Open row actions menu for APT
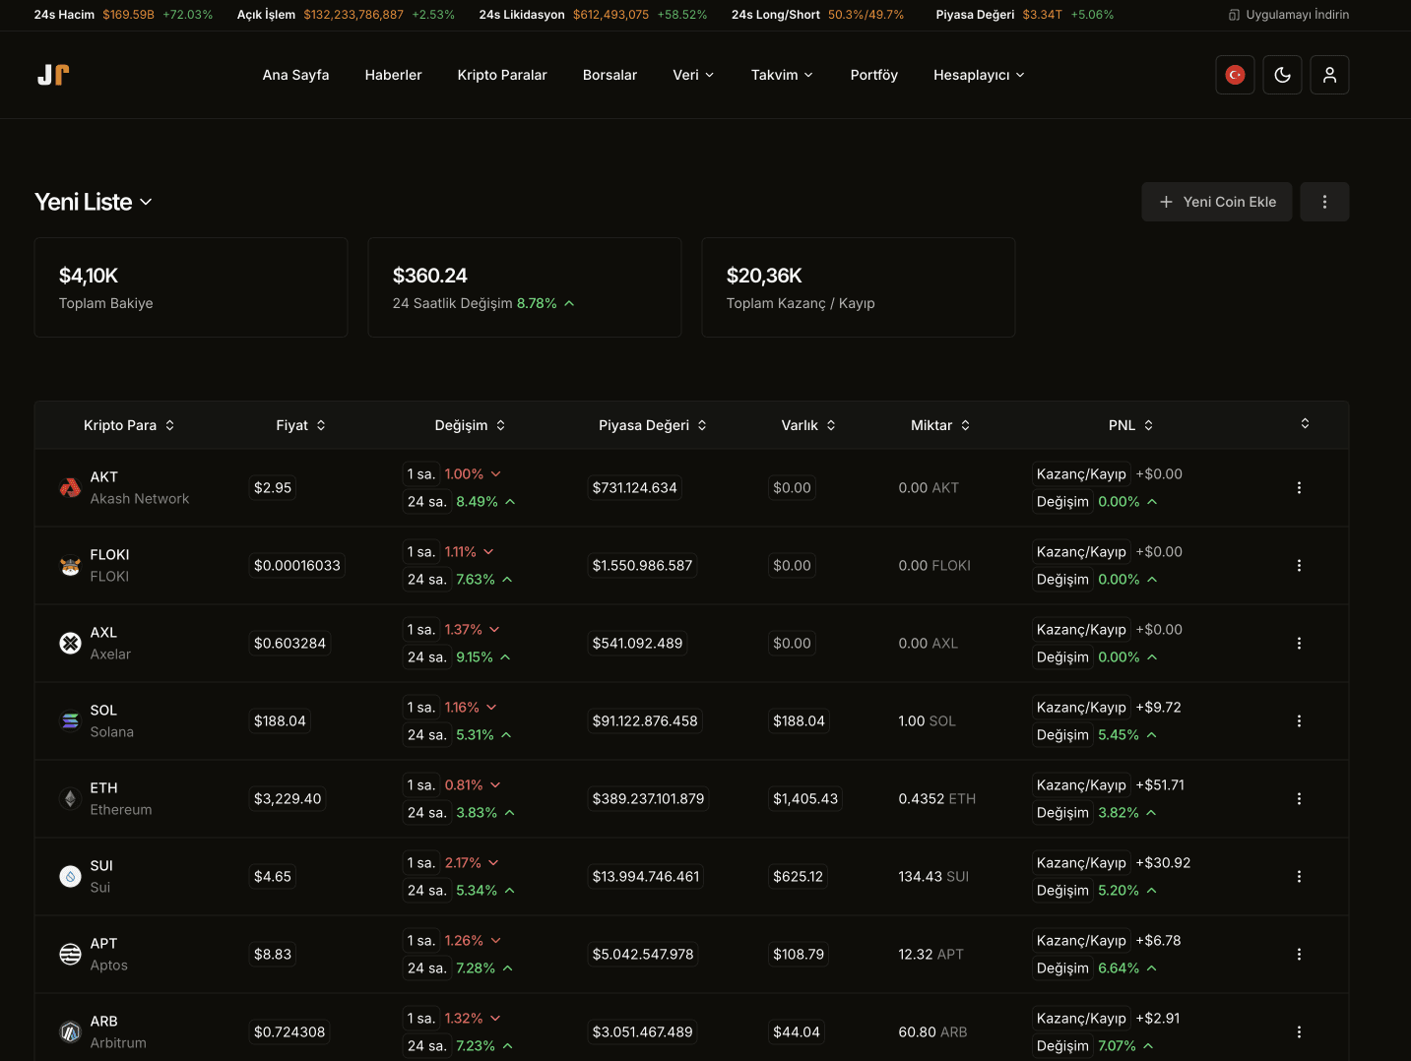The image size is (1411, 1061). coord(1299,954)
